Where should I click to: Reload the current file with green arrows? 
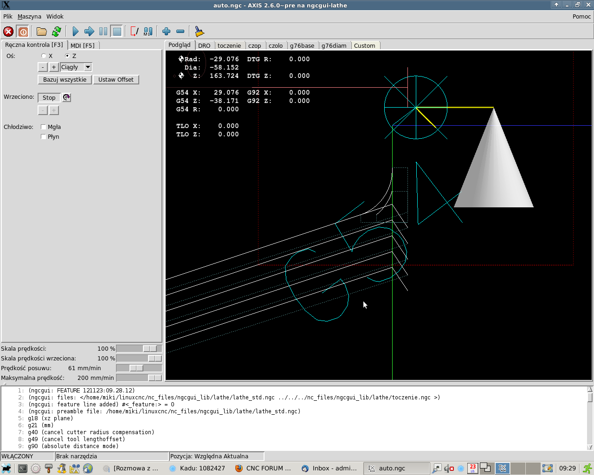pyautogui.click(x=57, y=32)
